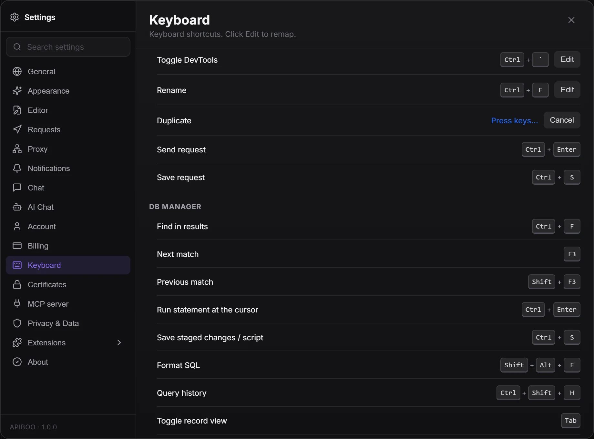
Task: Click the Account person icon
Action: tap(17, 226)
